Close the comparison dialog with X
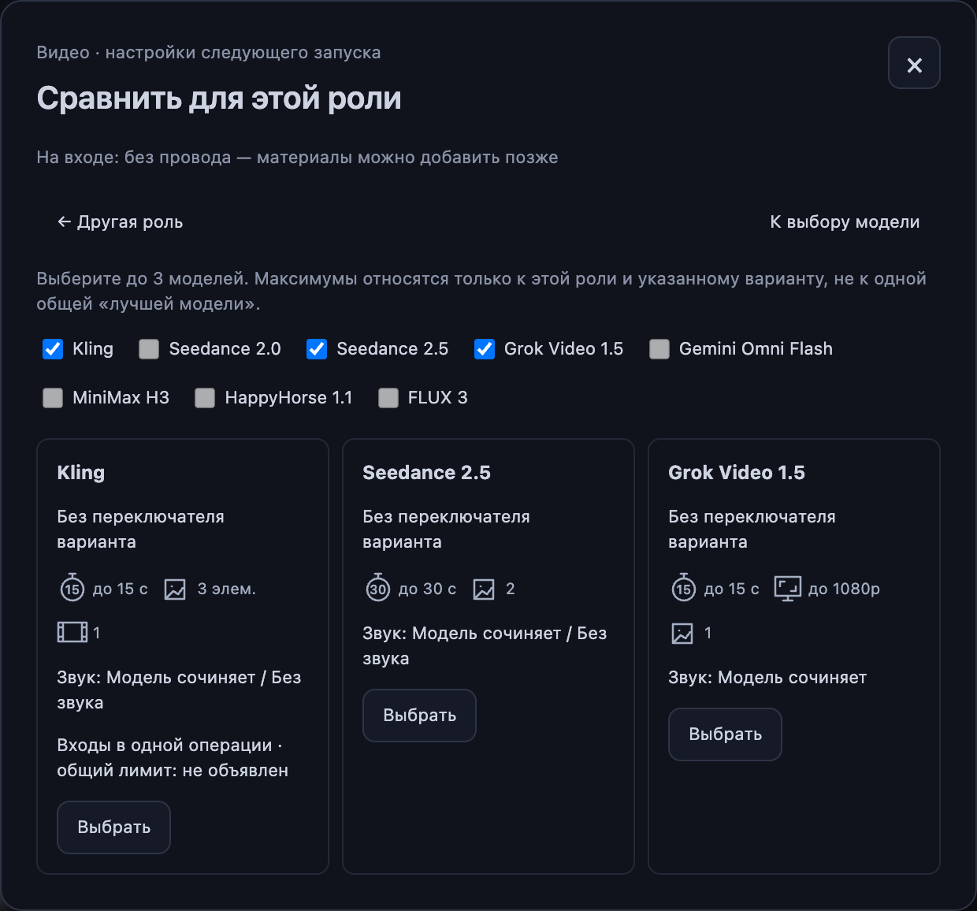The image size is (977, 911). click(914, 63)
